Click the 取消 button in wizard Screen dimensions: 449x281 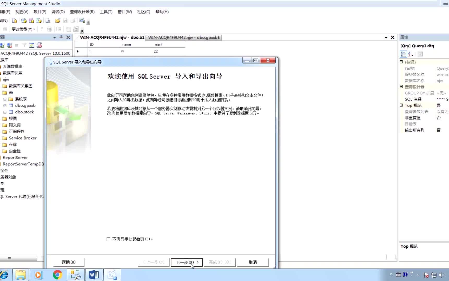[253, 262]
